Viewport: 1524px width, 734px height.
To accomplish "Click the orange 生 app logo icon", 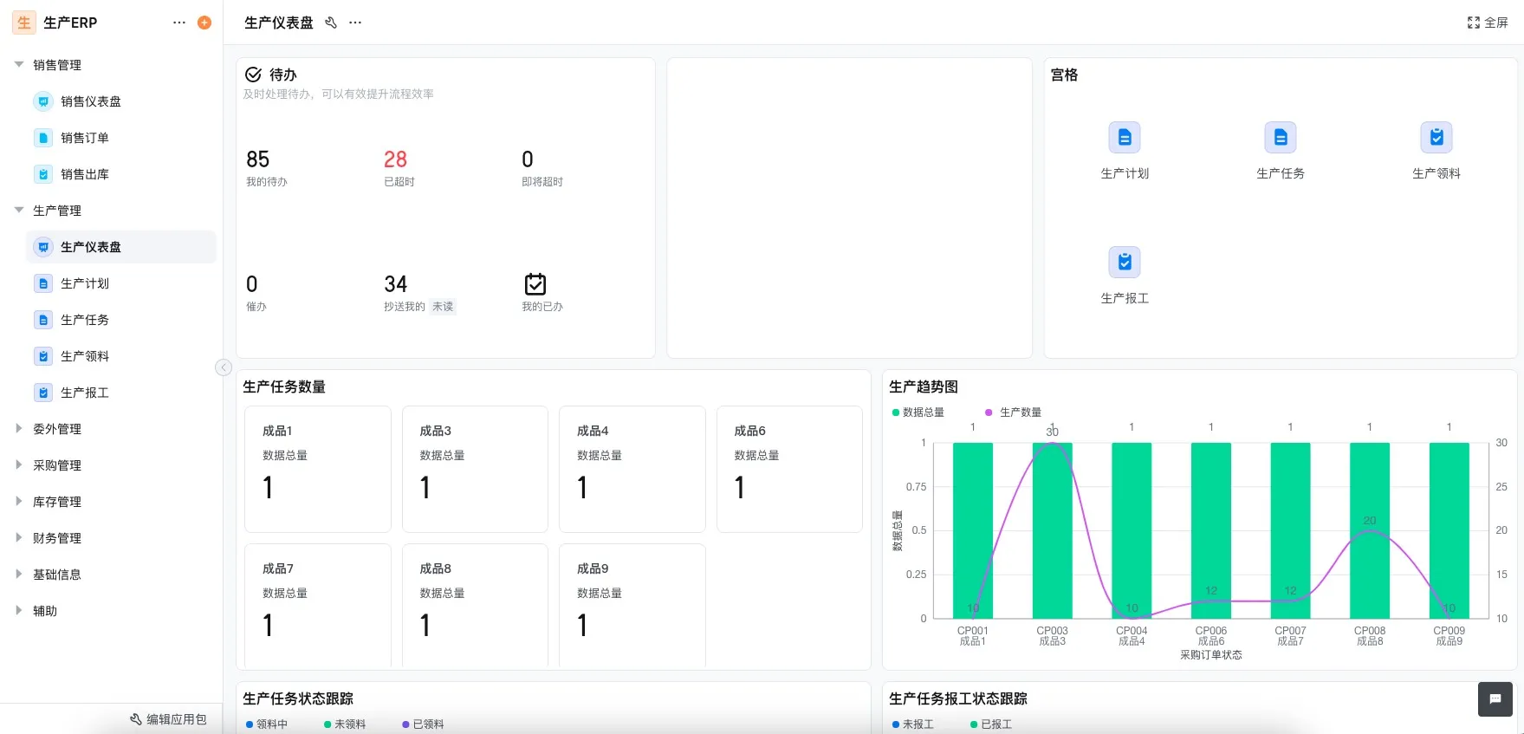I will [x=24, y=23].
